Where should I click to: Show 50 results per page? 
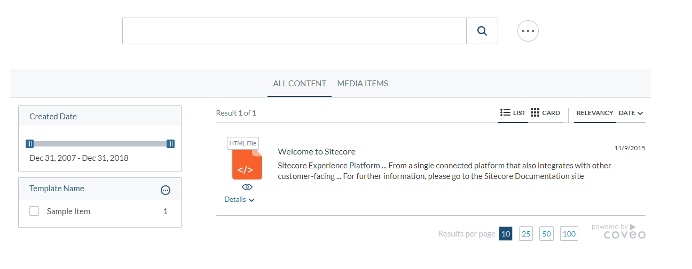[x=546, y=234]
